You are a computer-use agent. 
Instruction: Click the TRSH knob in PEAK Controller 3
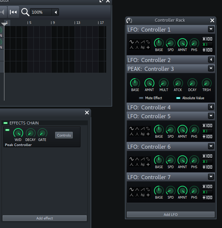pyautogui.click(x=207, y=83)
